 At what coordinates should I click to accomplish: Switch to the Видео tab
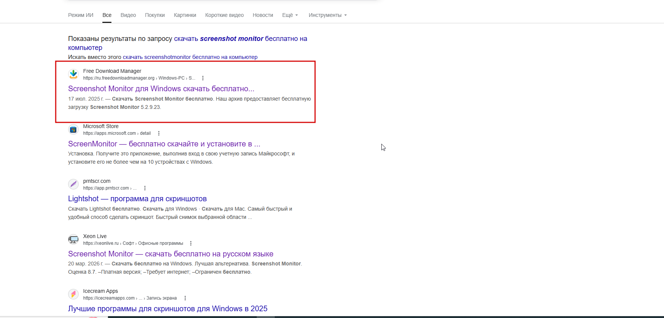click(128, 15)
